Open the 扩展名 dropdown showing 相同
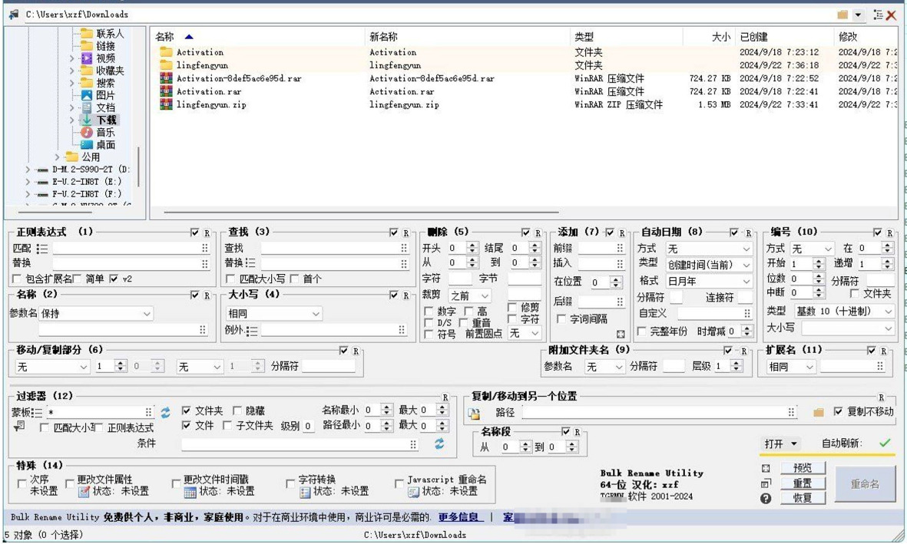The height and width of the screenshot is (544, 907). pos(791,367)
